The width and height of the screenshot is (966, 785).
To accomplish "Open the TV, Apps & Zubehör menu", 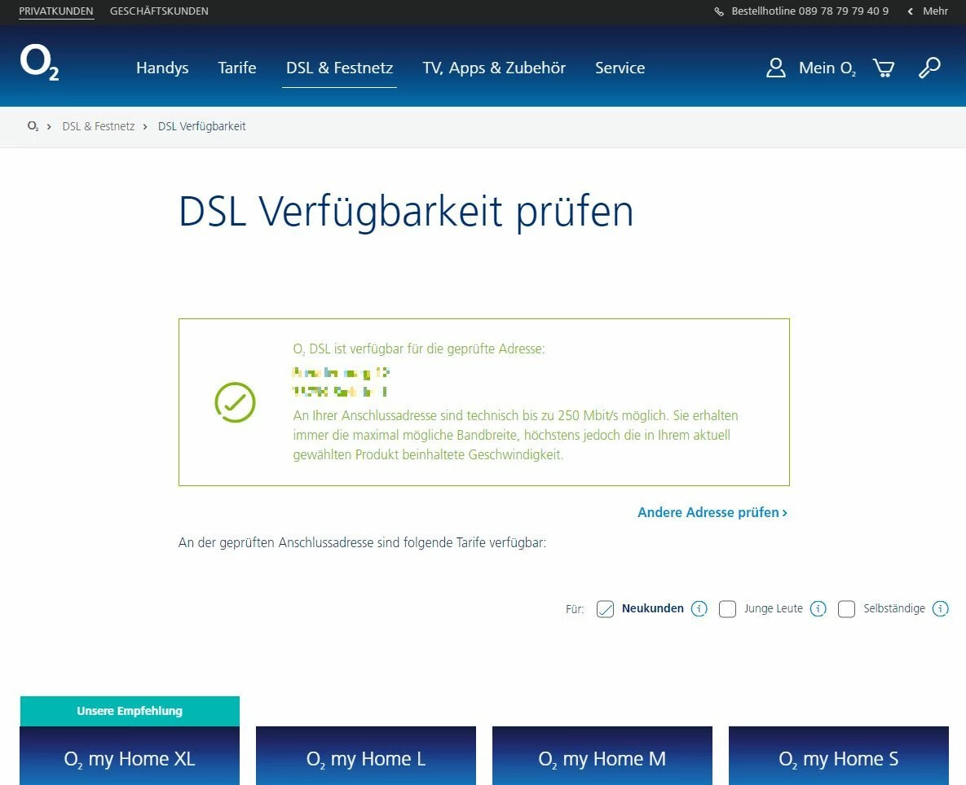I will click(x=494, y=68).
